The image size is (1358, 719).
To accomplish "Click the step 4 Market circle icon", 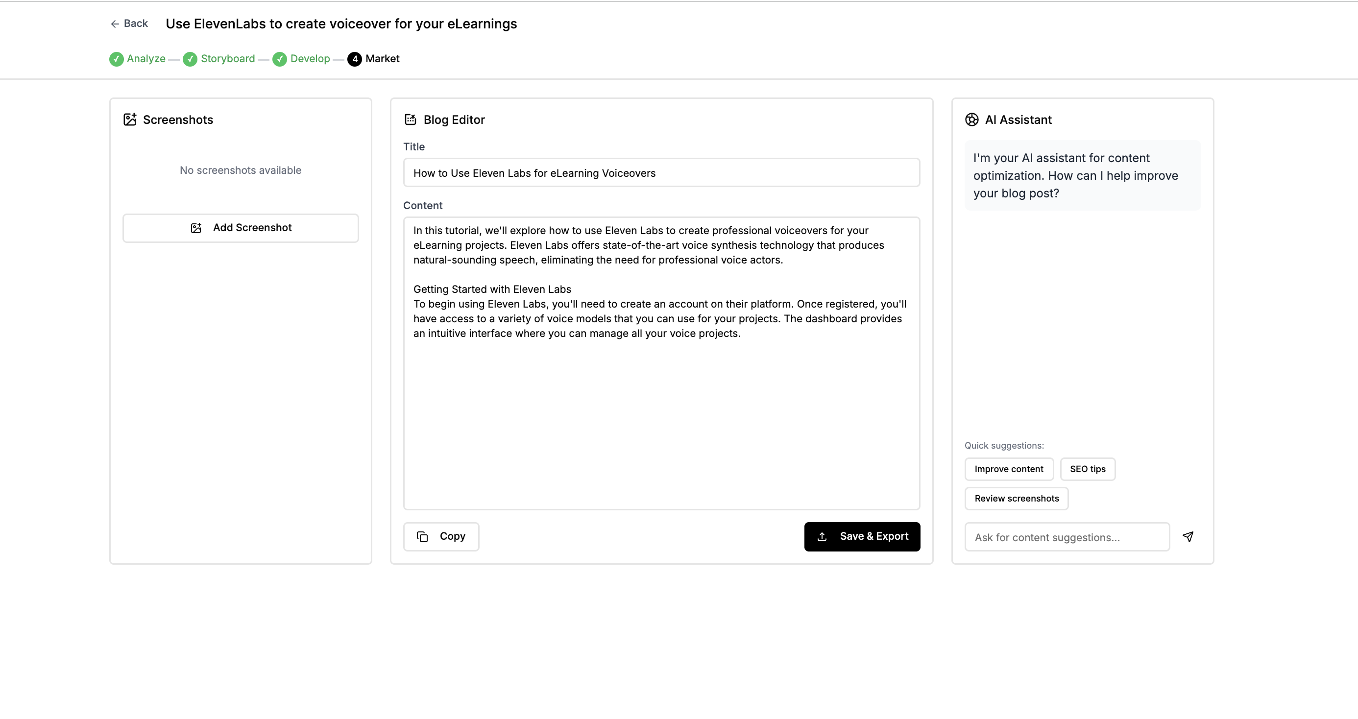I will click(355, 59).
